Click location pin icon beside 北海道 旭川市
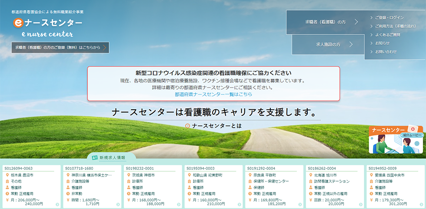 (x=311, y=175)
